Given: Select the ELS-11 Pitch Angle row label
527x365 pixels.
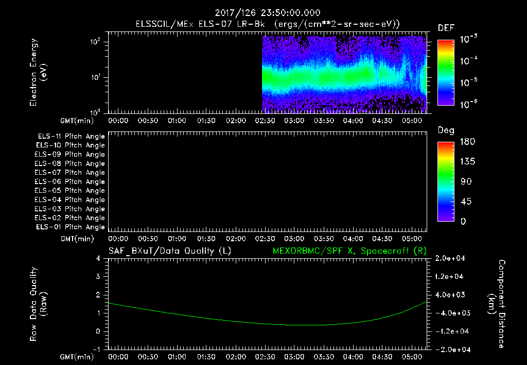Looking at the screenshot, I should 71,137.
